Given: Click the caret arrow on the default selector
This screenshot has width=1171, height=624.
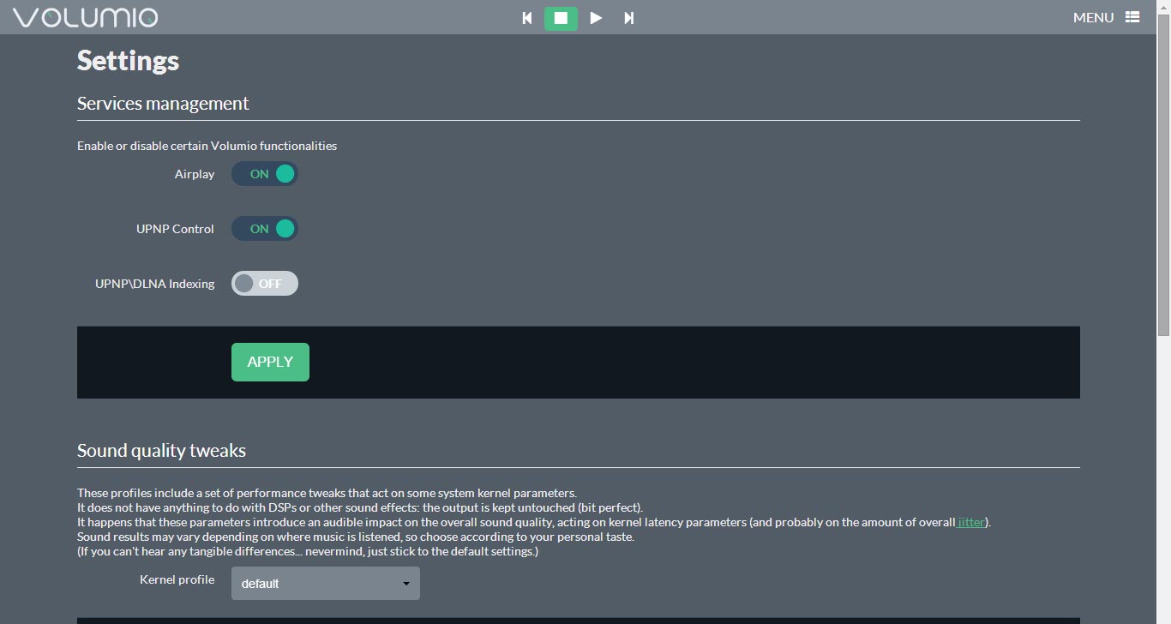Looking at the screenshot, I should coord(406,584).
